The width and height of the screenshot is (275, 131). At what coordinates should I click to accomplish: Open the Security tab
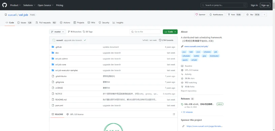pyautogui.click(x=104, y=23)
